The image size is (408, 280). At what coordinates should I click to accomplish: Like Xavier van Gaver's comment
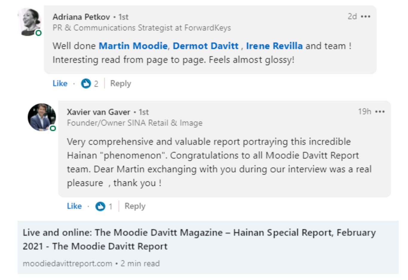74,206
